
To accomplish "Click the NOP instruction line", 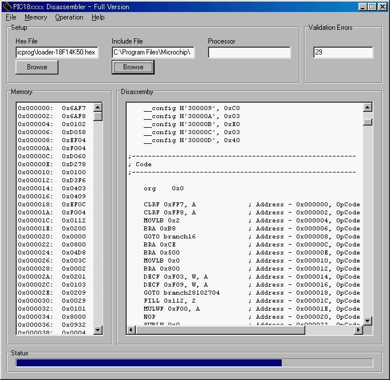I will 149,316.
